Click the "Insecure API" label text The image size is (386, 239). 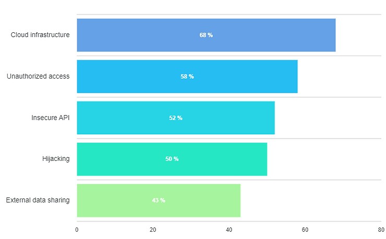[51, 118]
